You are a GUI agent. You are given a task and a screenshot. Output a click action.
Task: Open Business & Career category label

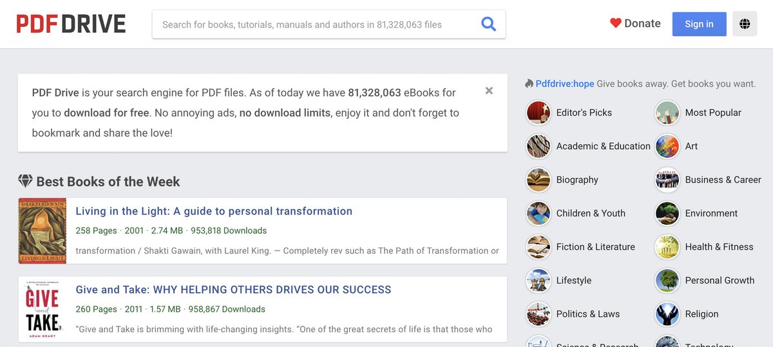coord(723,180)
